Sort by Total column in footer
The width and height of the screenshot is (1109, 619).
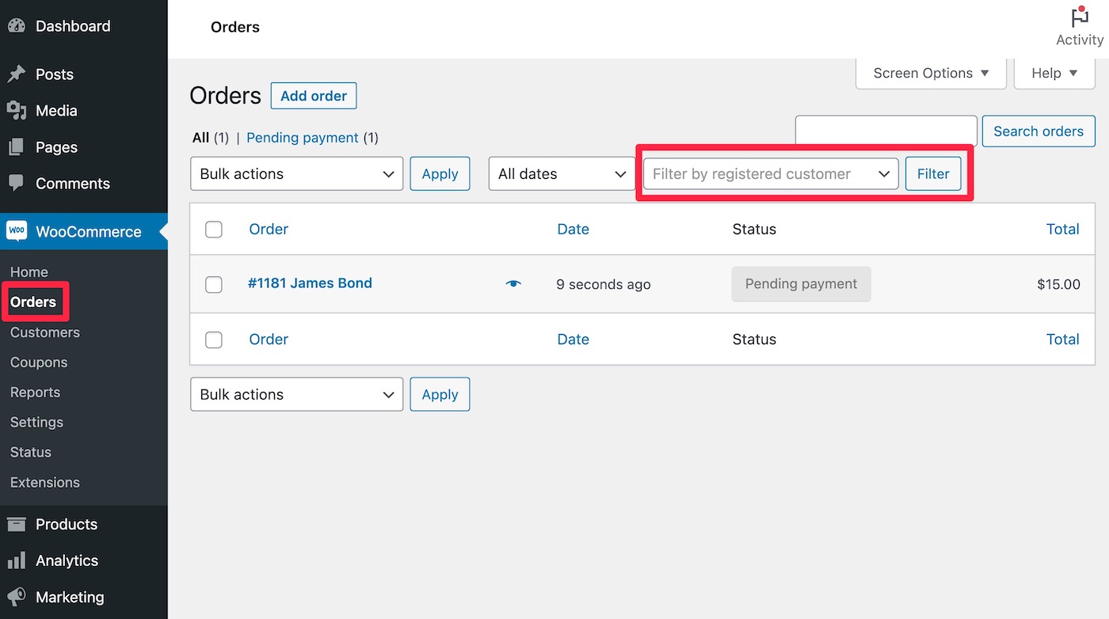pos(1063,340)
